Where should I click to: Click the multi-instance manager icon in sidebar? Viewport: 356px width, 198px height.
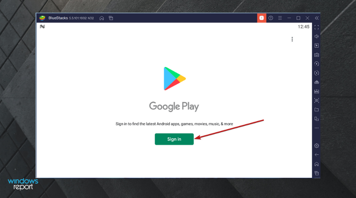pyautogui.click(x=317, y=119)
